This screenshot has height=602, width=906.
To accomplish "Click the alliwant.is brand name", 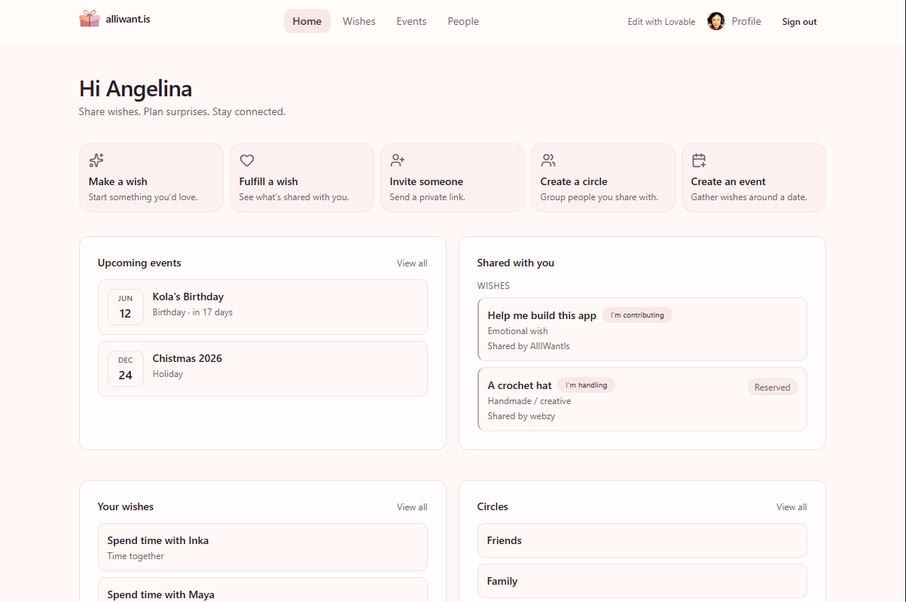I will point(128,19).
